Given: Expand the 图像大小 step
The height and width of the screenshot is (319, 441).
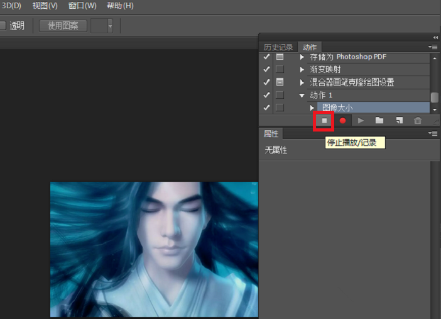Looking at the screenshot, I should point(312,108).
